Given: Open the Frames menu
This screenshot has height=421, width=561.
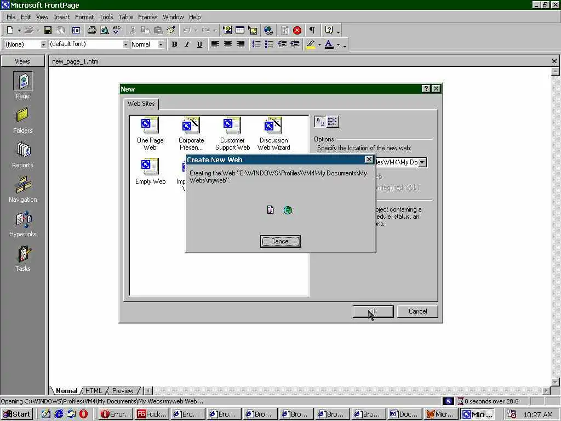Looking at the screenshot, I should point(147,17).
